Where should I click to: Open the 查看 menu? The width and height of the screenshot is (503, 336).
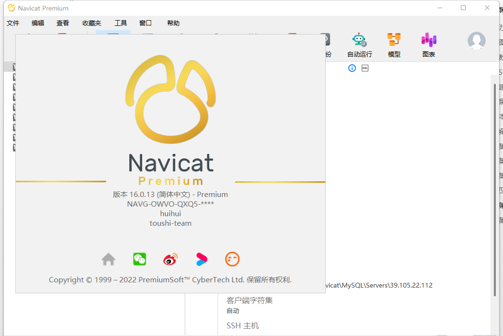63,23
